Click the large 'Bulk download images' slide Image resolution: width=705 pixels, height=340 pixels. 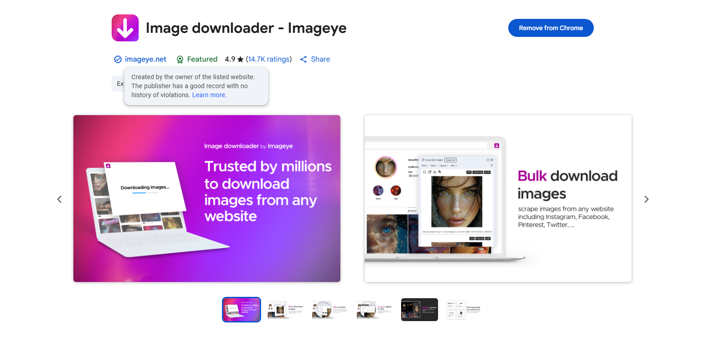pyautogui.click(x=497, y=198)
